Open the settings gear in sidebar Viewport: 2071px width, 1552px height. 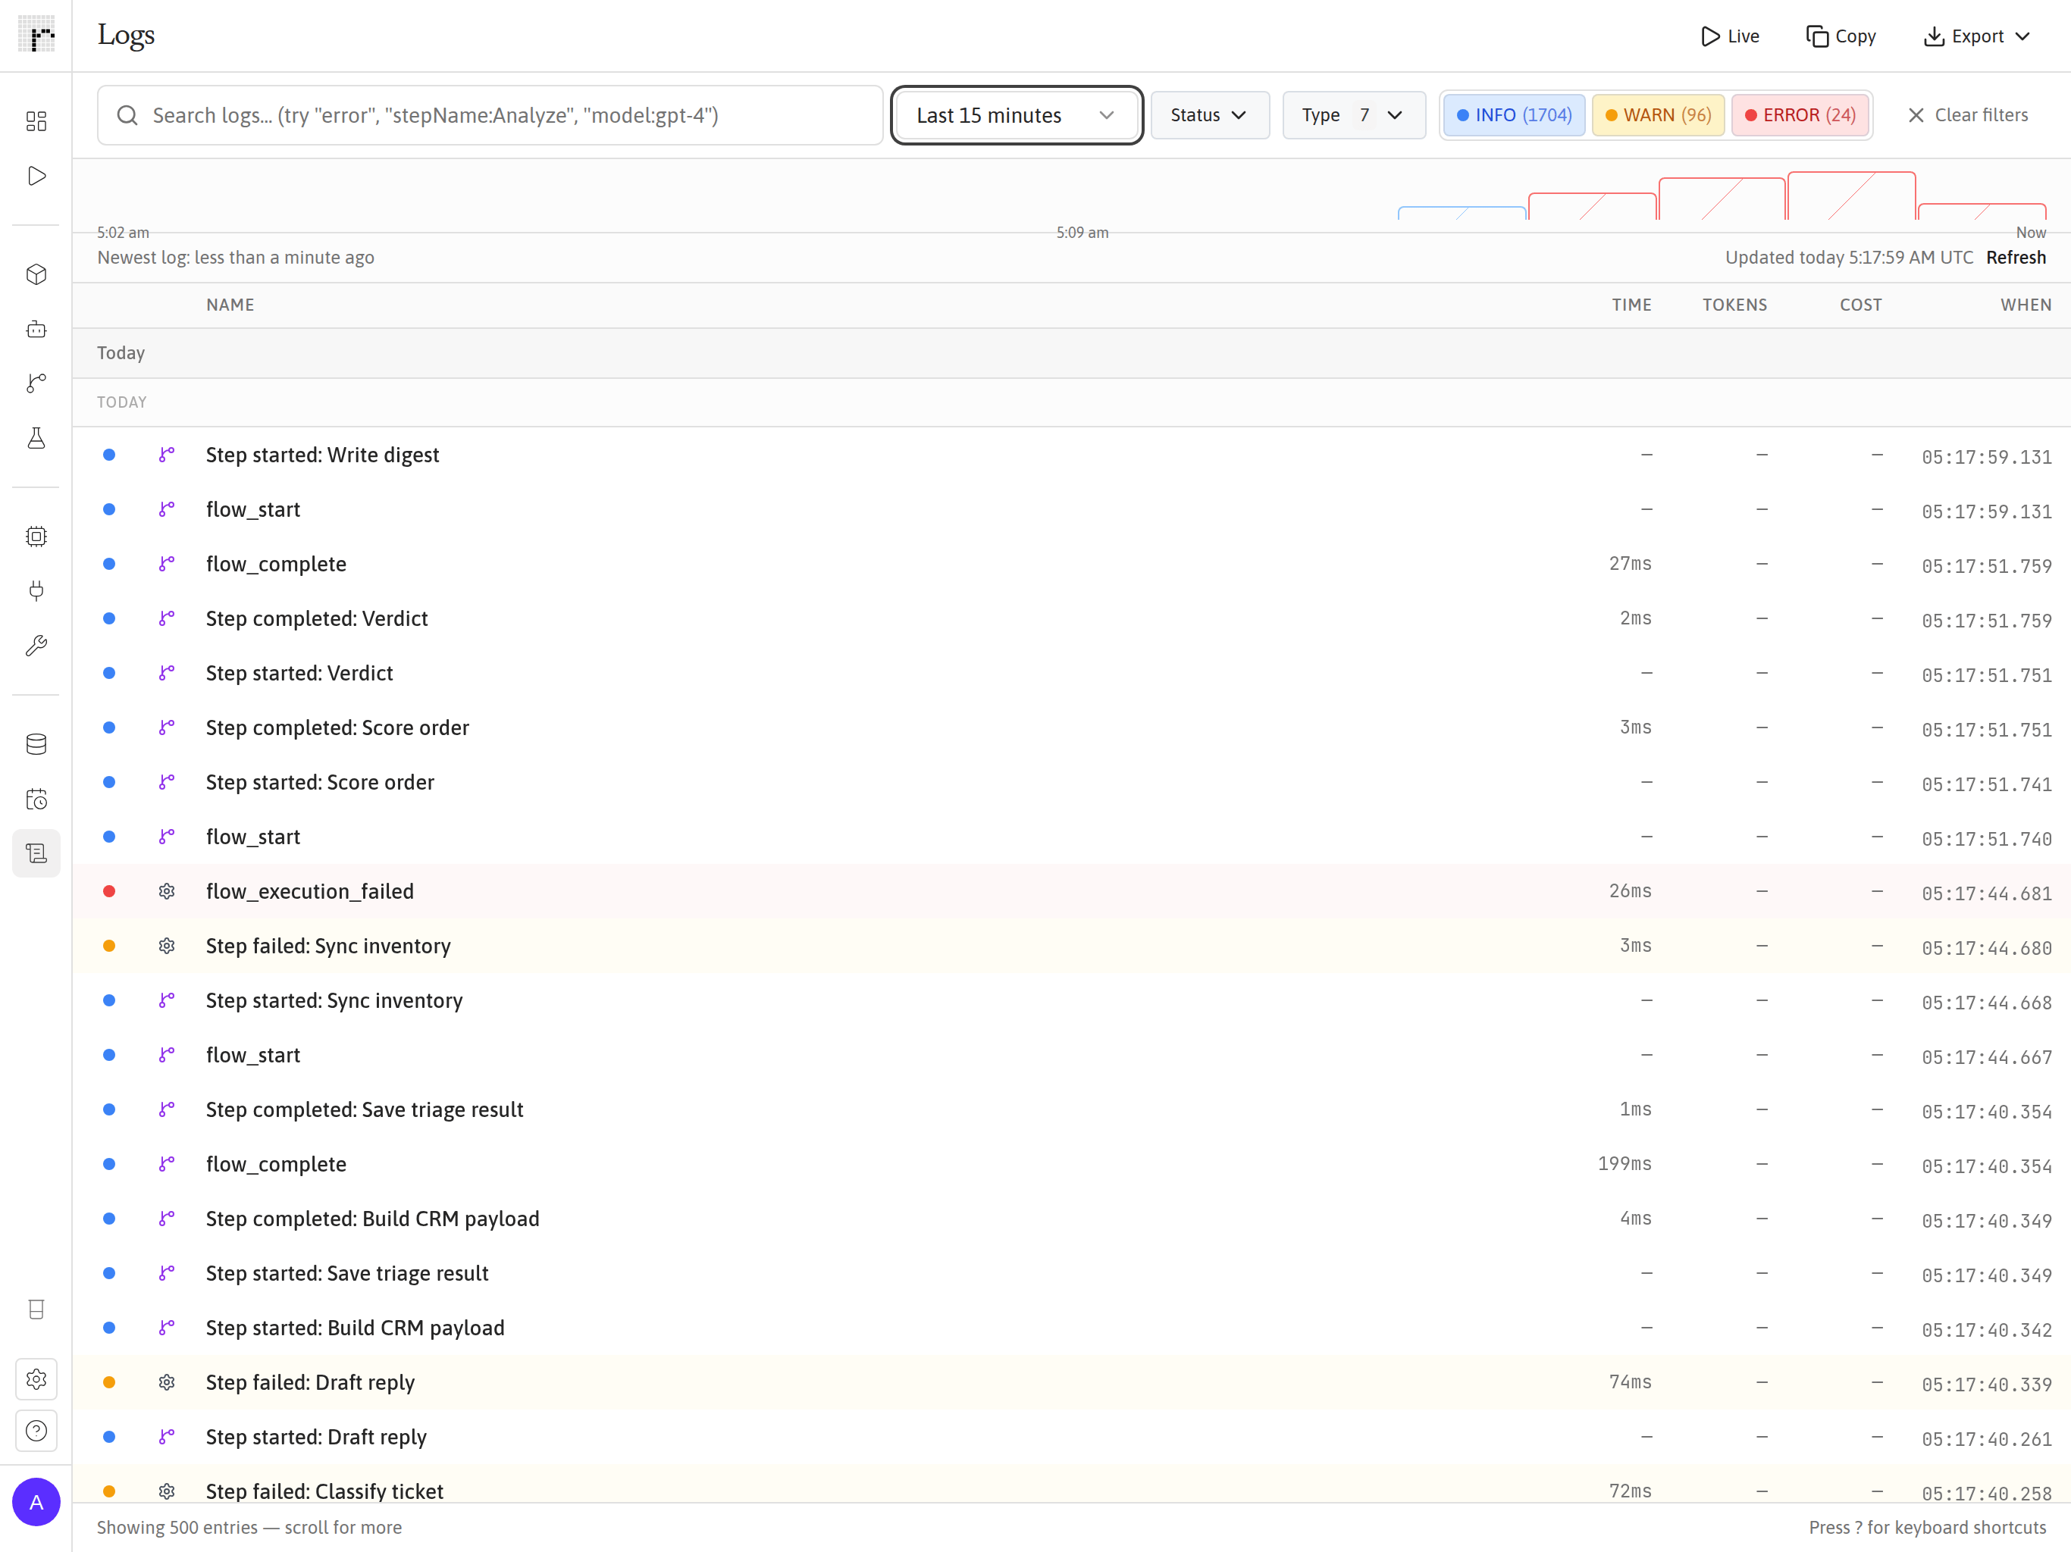pos(36,1378)
